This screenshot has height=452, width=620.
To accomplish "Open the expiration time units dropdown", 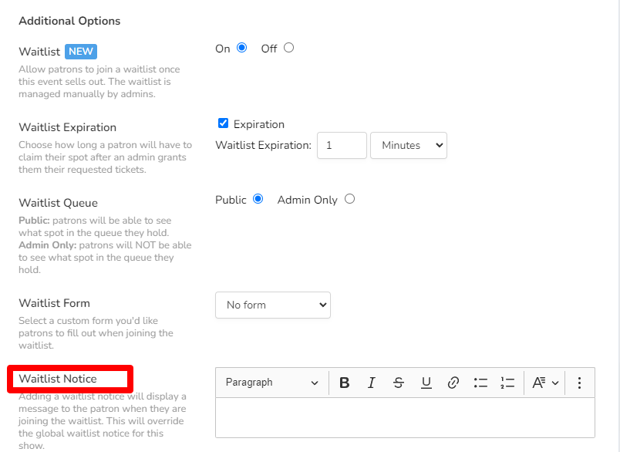I will coord(409,145).
